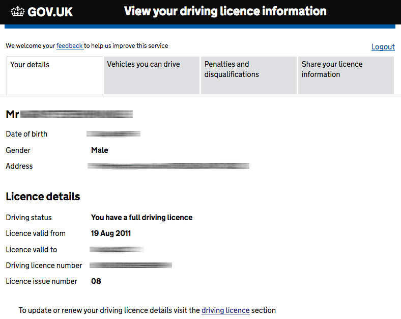Follow the driving licence section link
Image resolution: width=401 pixels, height=319 pixels.
point(225,310)
